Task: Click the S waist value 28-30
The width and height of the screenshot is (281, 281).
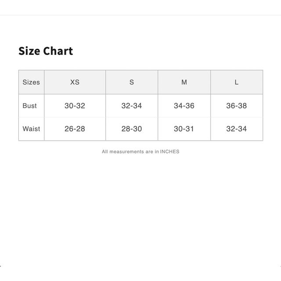Action: coord(132,129)
